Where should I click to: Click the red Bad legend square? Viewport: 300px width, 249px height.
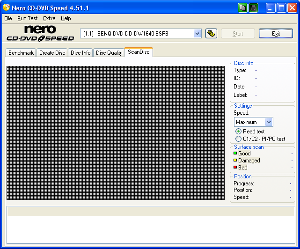235,168
